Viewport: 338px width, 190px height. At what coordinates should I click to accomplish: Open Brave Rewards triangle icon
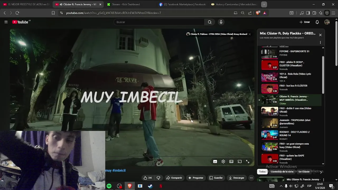pos(264,13)
